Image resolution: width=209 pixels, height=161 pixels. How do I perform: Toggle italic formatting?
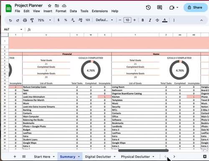click(150, 20)
